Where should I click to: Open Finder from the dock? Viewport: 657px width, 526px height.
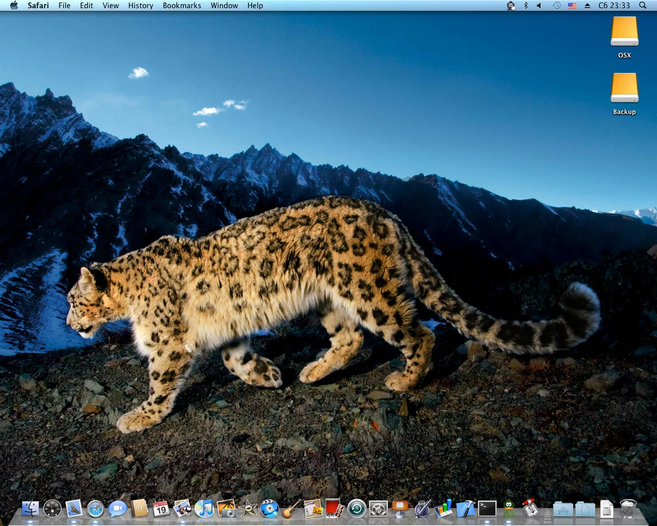(30, 508)
